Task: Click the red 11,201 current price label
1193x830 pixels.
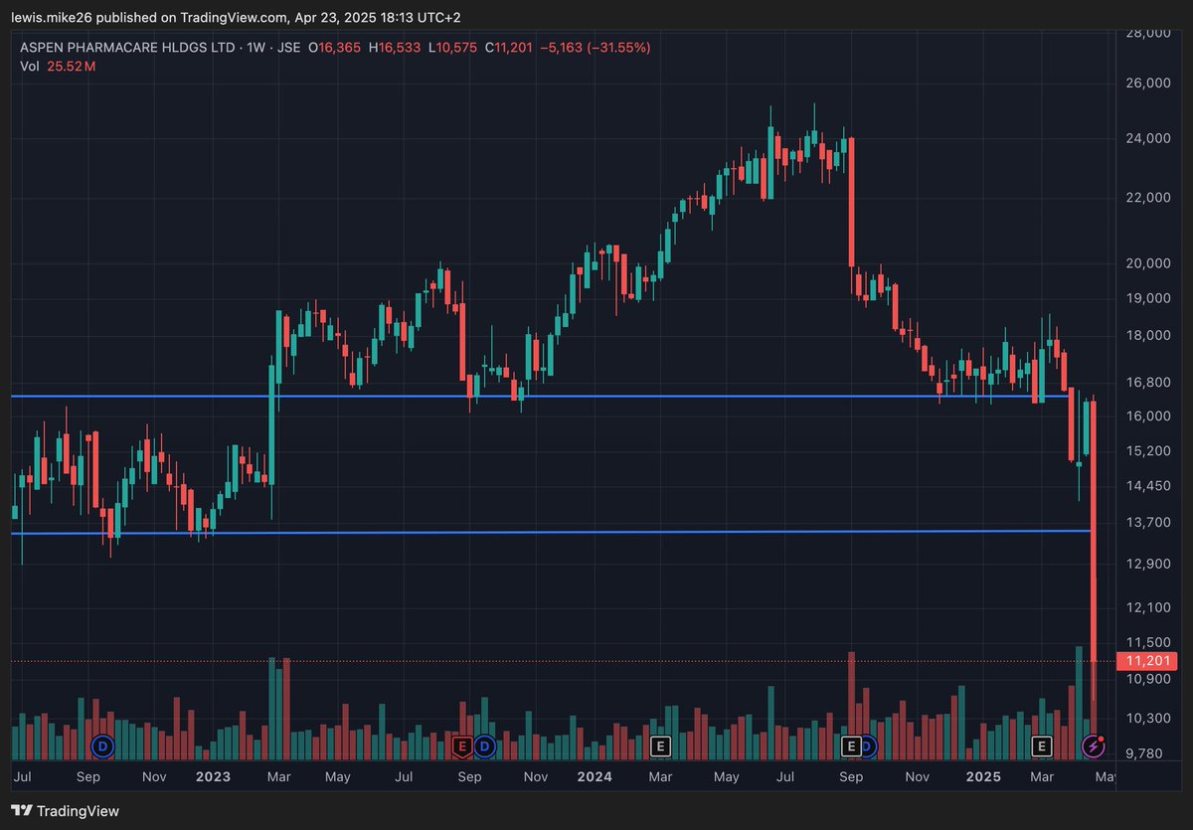Action: pyautogui.click(x=1147, y=661)
